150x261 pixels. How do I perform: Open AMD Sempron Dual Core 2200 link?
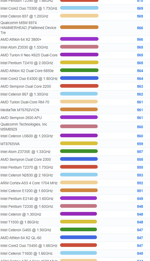[26, 86]
